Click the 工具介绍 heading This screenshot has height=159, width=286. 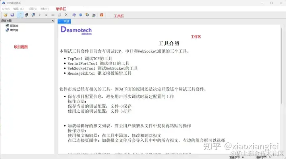pos(169,44)
